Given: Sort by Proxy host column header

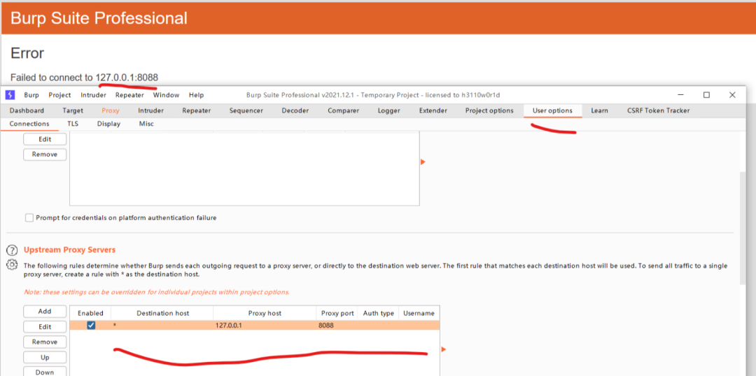Looking at the screenshot, I should 265,313.
